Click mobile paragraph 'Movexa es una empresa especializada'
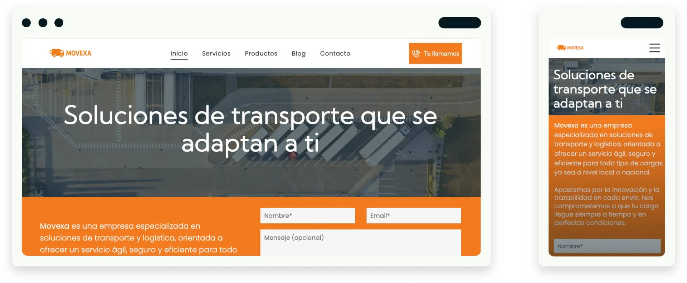This screenshot has height=283, width=687. (609, 149)
